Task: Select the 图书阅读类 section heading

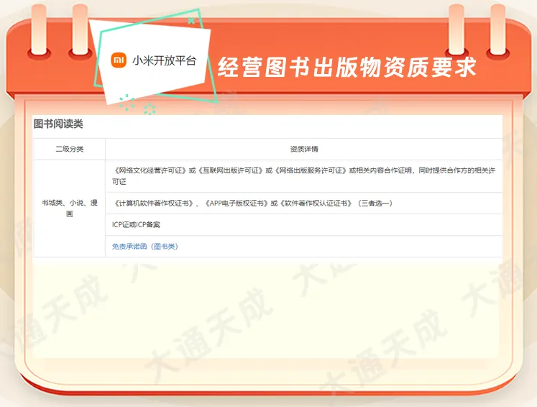Action: tap(58, 124)
